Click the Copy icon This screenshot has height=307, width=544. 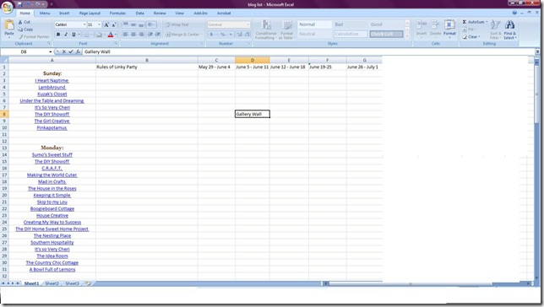click(20, 30)
